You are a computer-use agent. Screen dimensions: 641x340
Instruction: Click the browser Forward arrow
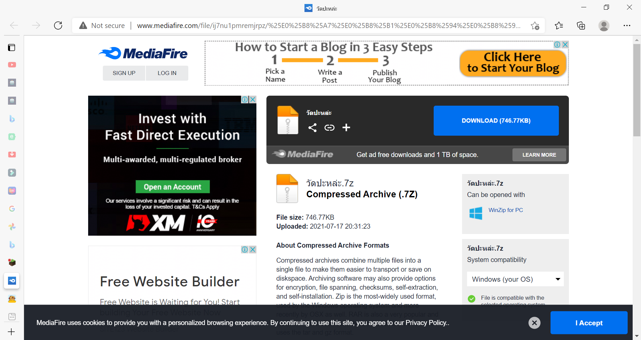coord(36,25)
